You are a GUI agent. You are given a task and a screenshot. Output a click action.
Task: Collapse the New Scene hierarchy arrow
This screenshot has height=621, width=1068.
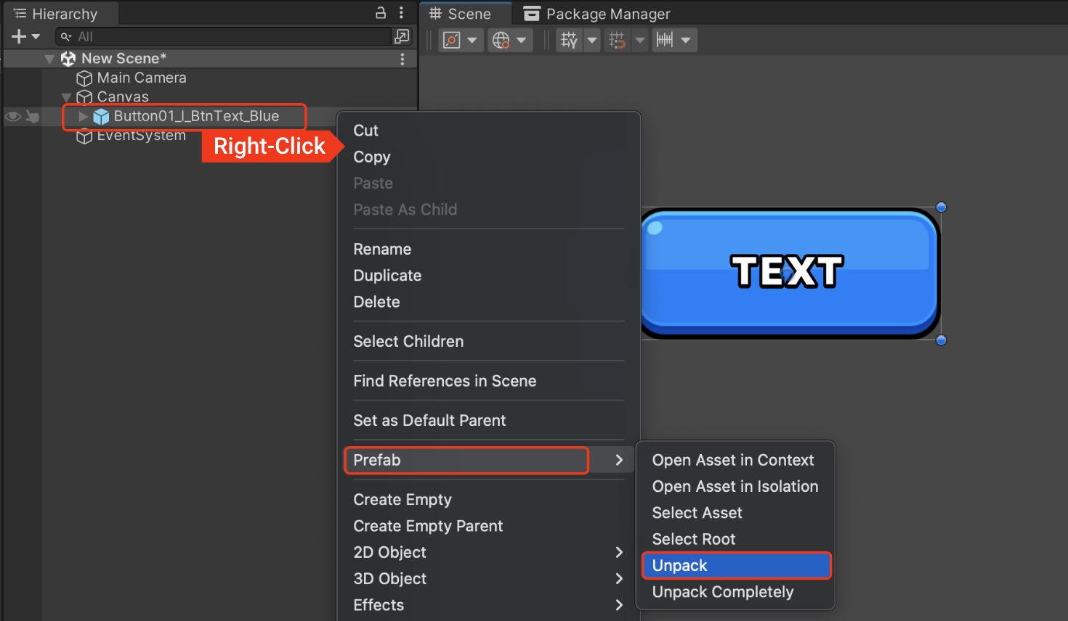point(49,59)
